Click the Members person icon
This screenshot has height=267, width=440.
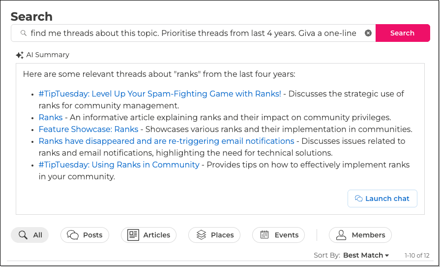(341, 235)
